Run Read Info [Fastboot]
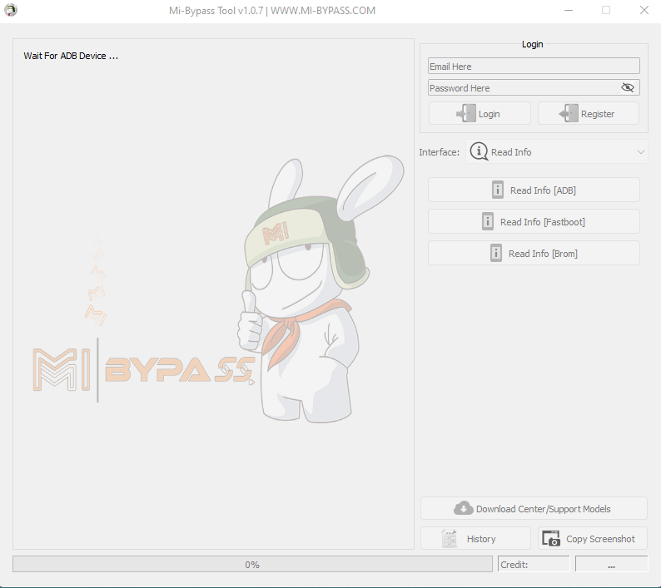This screenshot has height=588, width=661. point(534,221)
